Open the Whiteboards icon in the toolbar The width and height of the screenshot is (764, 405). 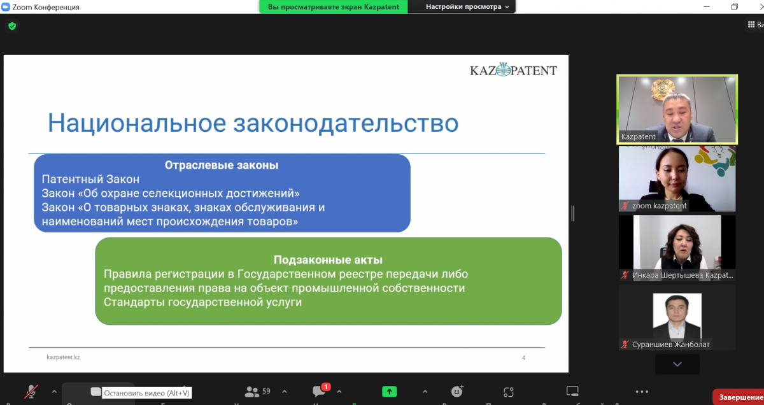coord(572,392)
